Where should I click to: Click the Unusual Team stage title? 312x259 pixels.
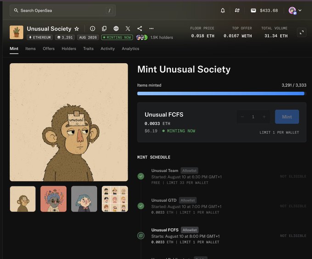pyautogui.click(x=165, y=171)
